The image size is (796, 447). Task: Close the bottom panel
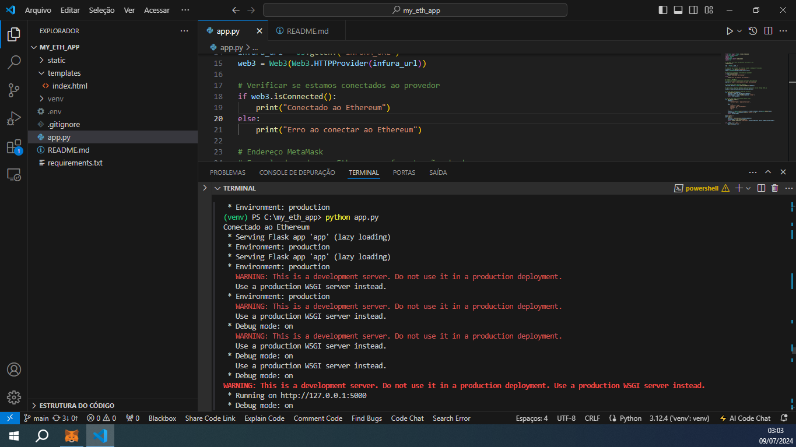[x=783, y=173]
